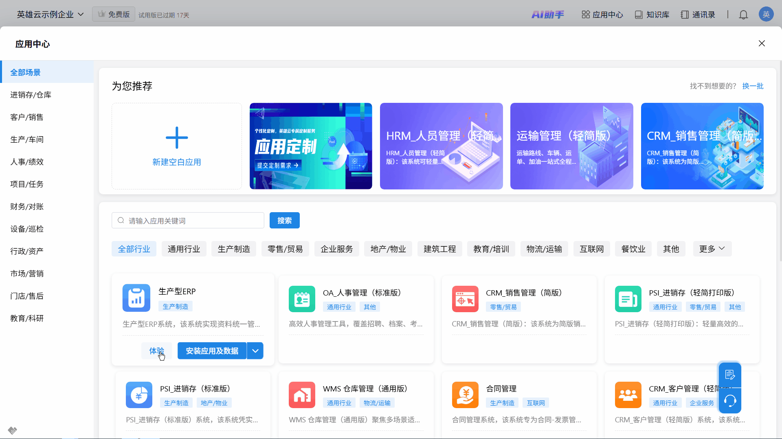Open the headset customer service icon
Viewport: 782px width, 439px height.
coord(730,401)
